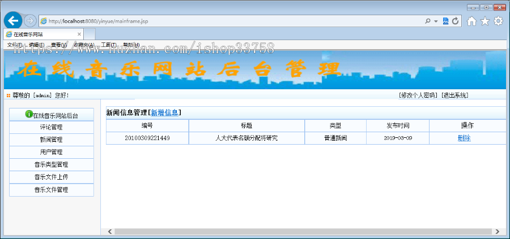
Task: Click the horizontal scrollbar left arrow
Action: click(110, 232)
